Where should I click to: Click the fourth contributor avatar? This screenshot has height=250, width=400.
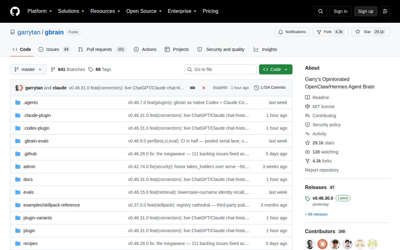(347, 244)
